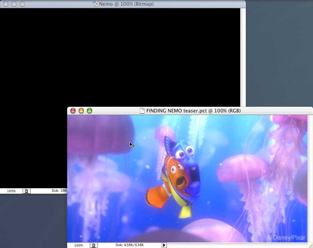Close the FINDING NEMO teaser.pct window

click(x=73, y=111)
